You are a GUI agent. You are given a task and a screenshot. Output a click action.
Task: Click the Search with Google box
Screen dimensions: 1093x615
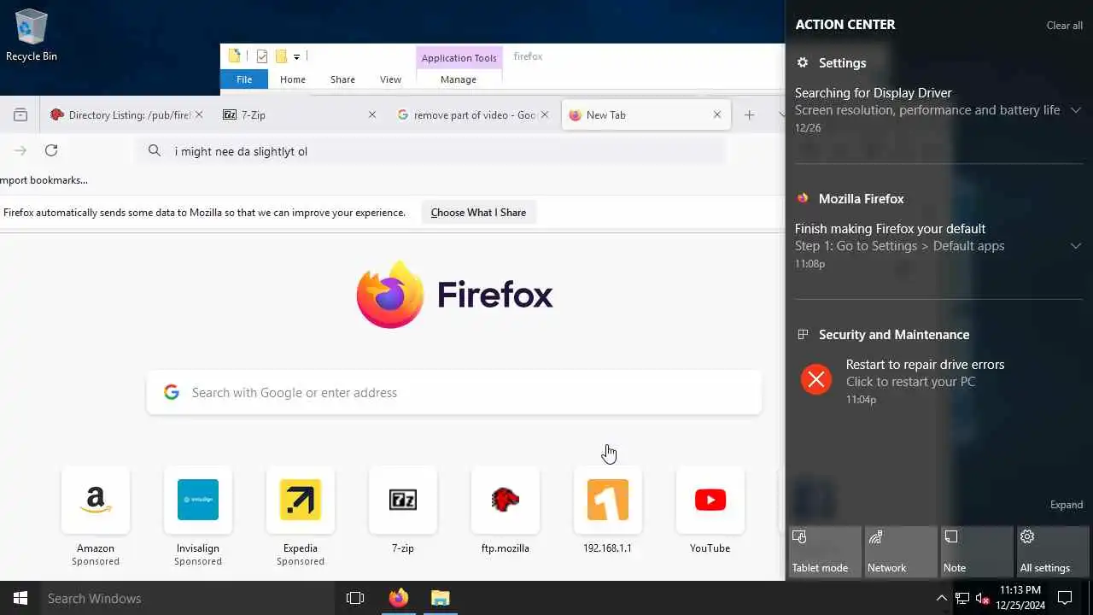(454, 393)
